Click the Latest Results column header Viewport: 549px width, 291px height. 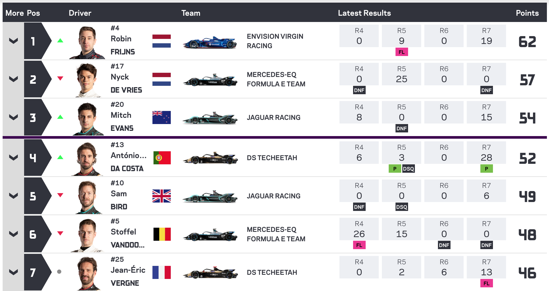pyautogui.click(x=364, y=13)
